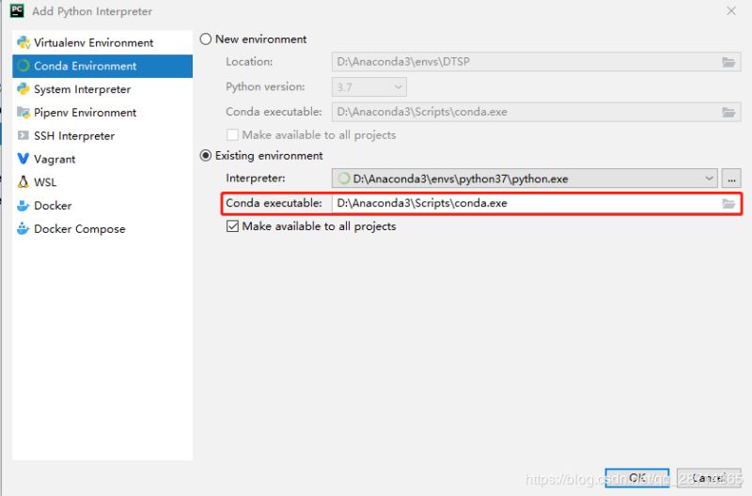752x496 pixels.
Task: Click the Conda Environment ring icon
Action: tap(23, 66)
